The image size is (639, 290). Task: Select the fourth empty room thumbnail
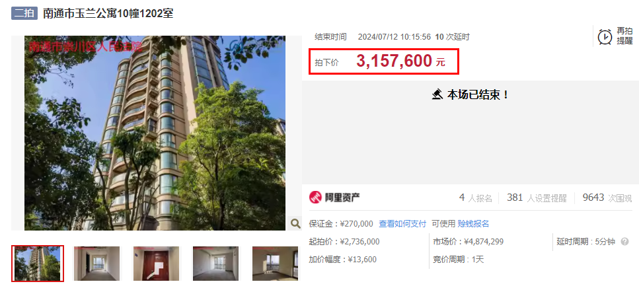pyautogui.click(x=215, y=263)
